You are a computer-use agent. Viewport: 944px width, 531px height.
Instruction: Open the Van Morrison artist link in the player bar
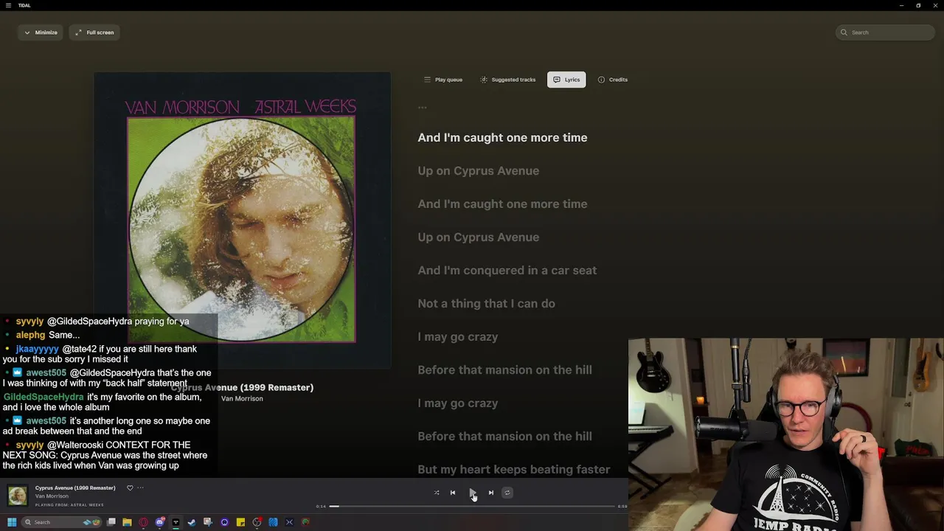[x=52, y=496]
